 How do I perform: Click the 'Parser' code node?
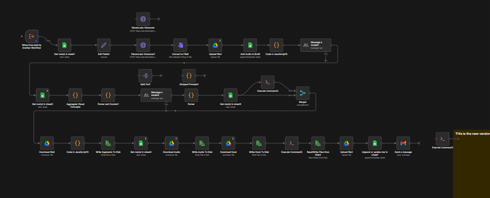[191, 95]
